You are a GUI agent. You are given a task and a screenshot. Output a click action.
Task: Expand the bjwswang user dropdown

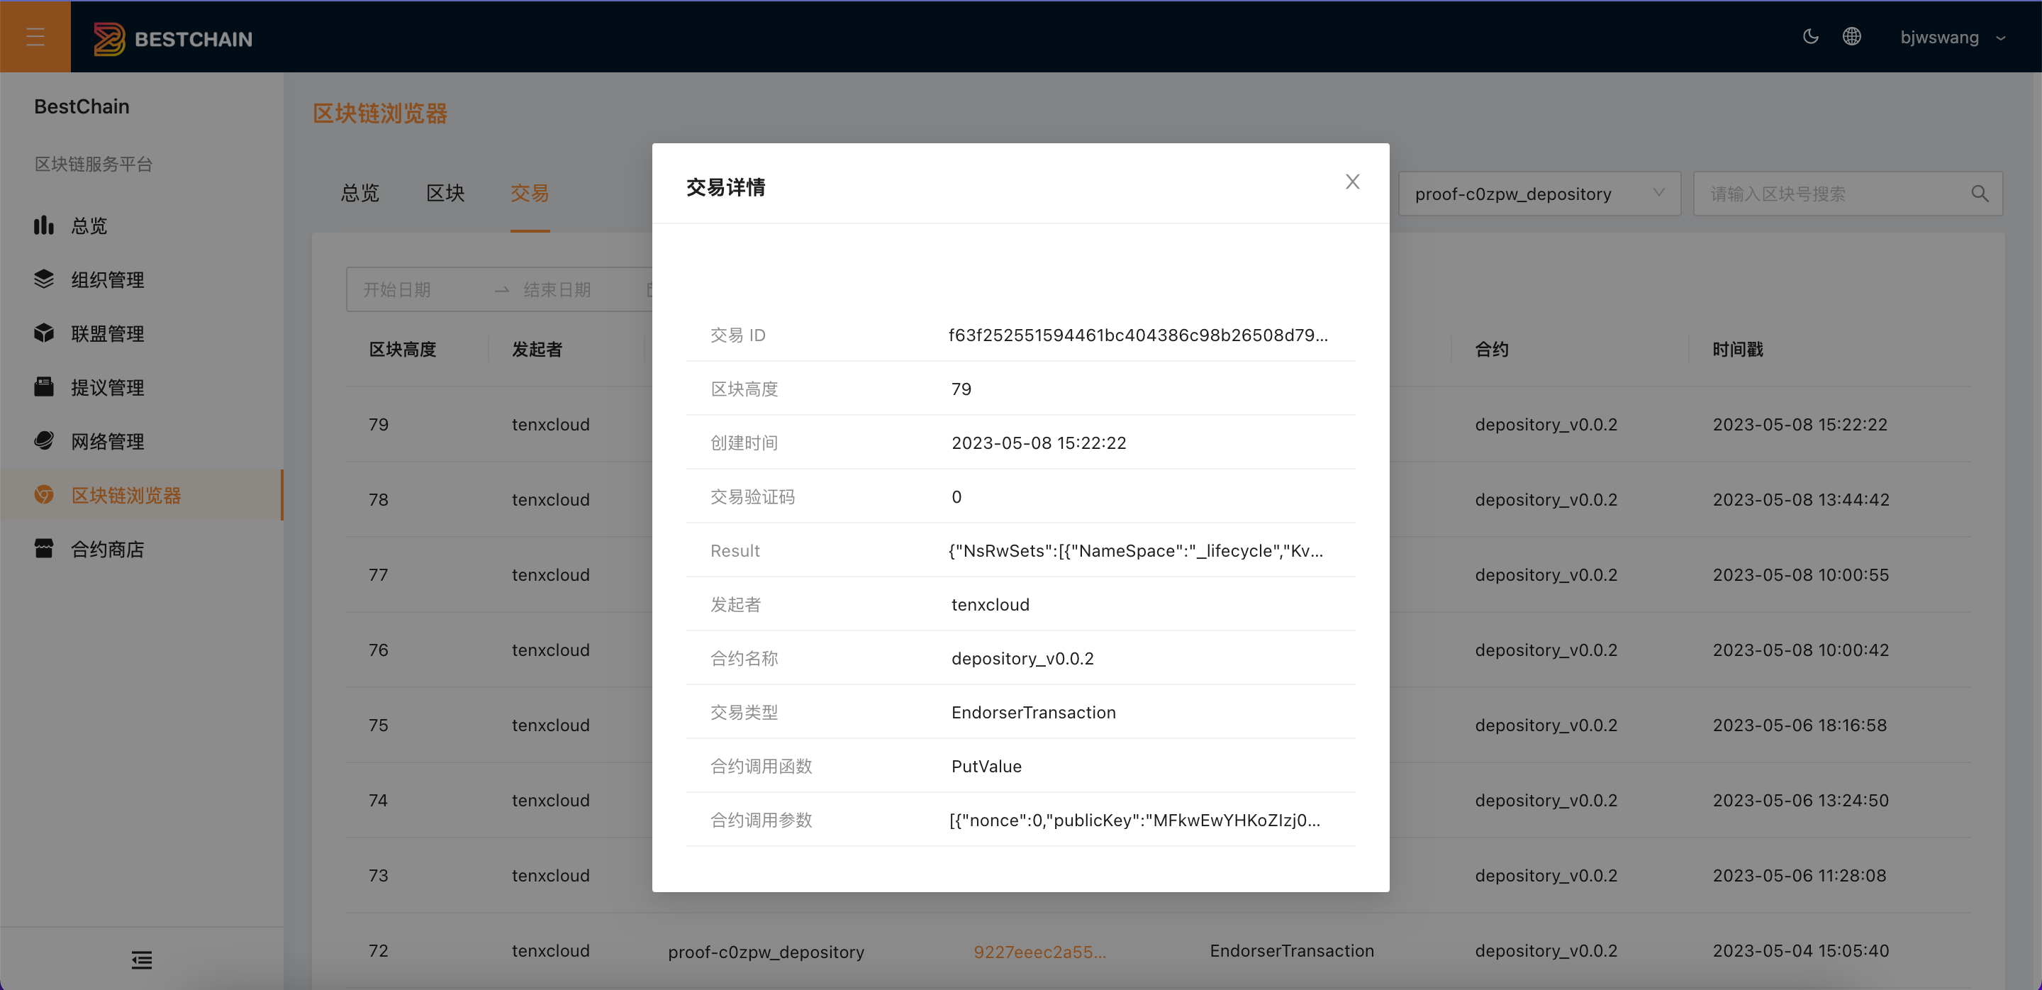coord(1953,38)
